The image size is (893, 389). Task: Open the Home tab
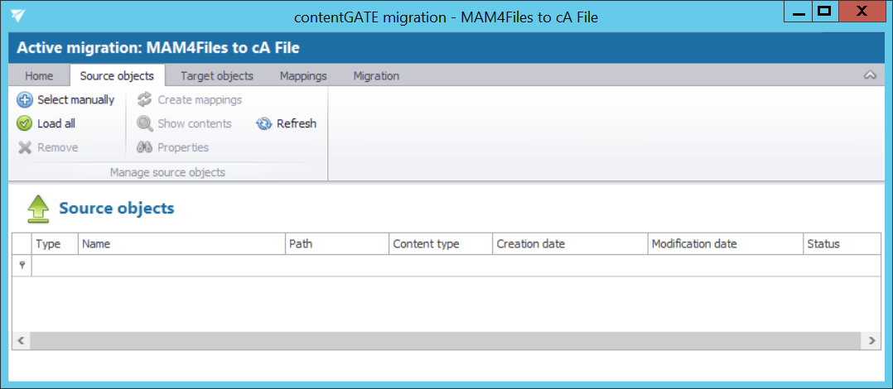[x=39, y=76]
